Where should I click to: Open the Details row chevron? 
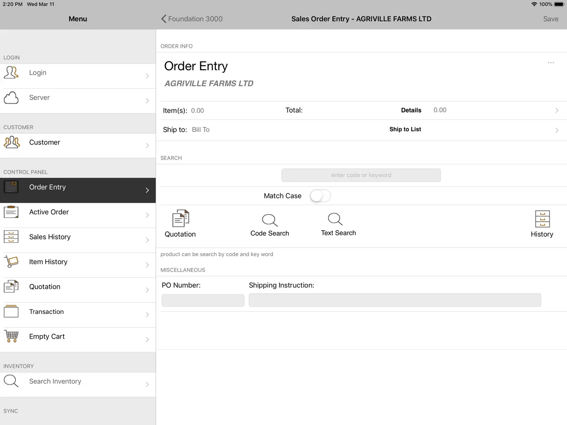click(x=557, y=111)
